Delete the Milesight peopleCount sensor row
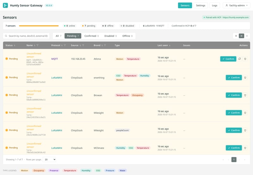The width and height of the screenshot is (253, 175). [x=245, y=130]
